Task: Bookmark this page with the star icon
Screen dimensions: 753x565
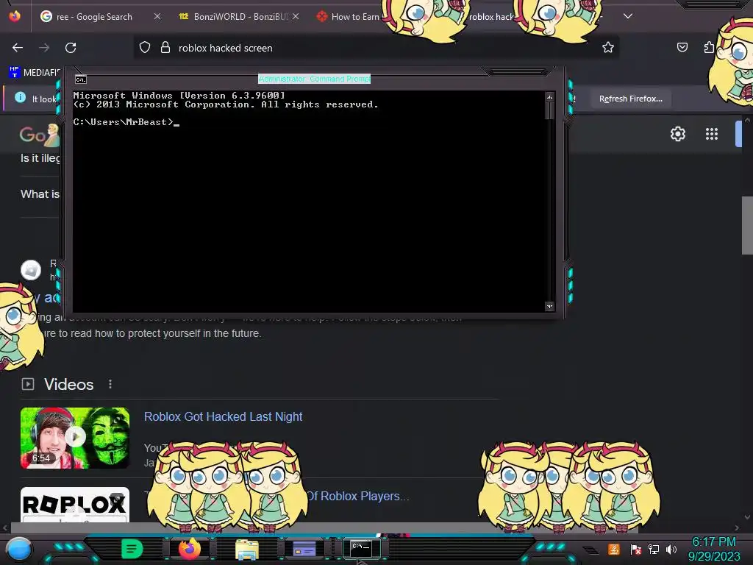Action: tap(608, 47)
